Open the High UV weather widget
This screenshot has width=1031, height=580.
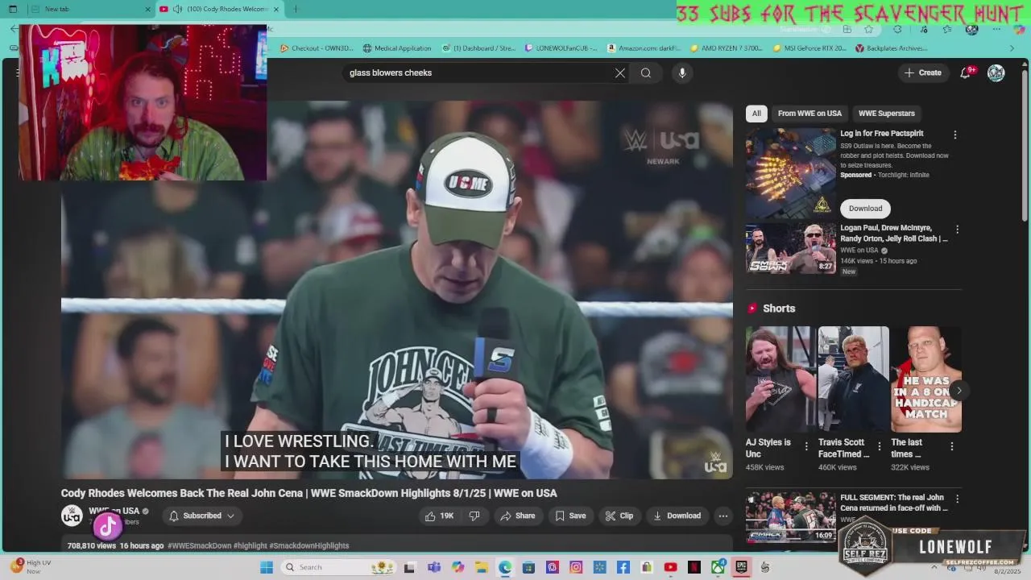pos(32,567)
